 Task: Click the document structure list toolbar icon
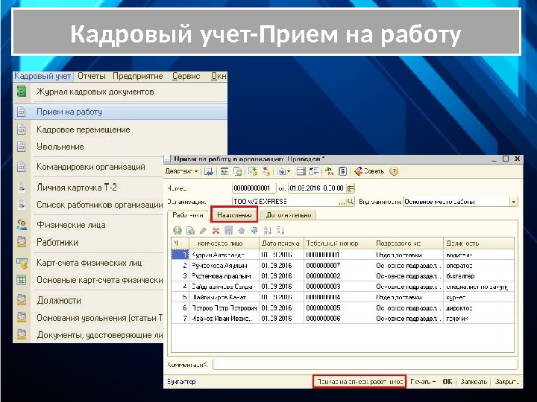(x=301, y=171)
